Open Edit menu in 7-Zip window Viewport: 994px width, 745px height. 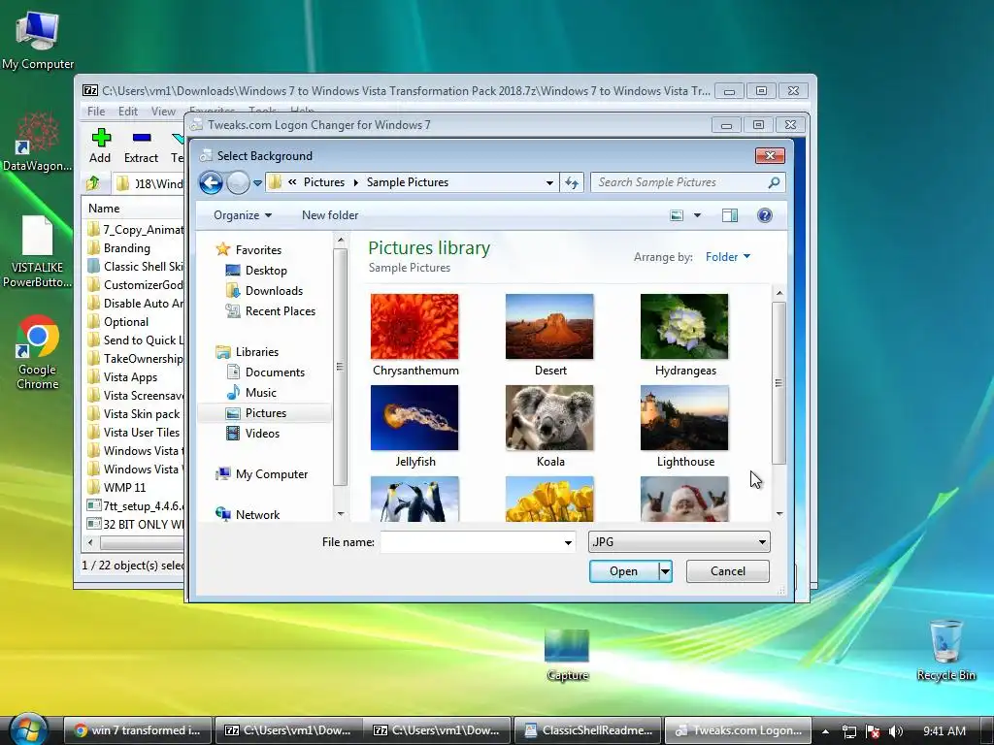[x=128, y=112]
